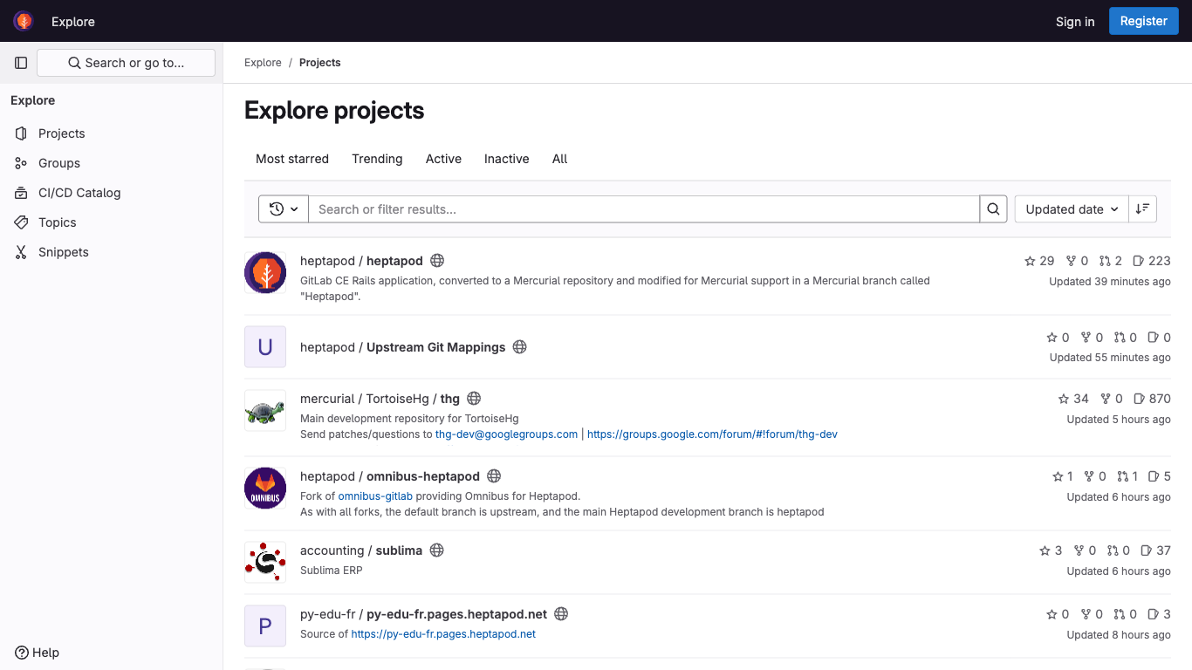
Task: Open the Upstream Git Mappings project
Action: click(403, 347)
